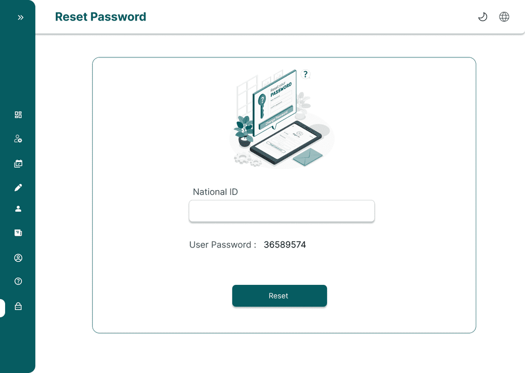Open the solid person icon in sidebar
The height and width of the screenshot is (373, 525).
(18, 209)
